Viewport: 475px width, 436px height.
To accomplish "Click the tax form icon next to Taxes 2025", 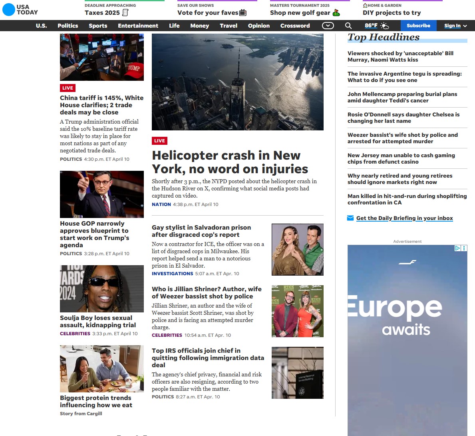I will [x=125, y=13].
